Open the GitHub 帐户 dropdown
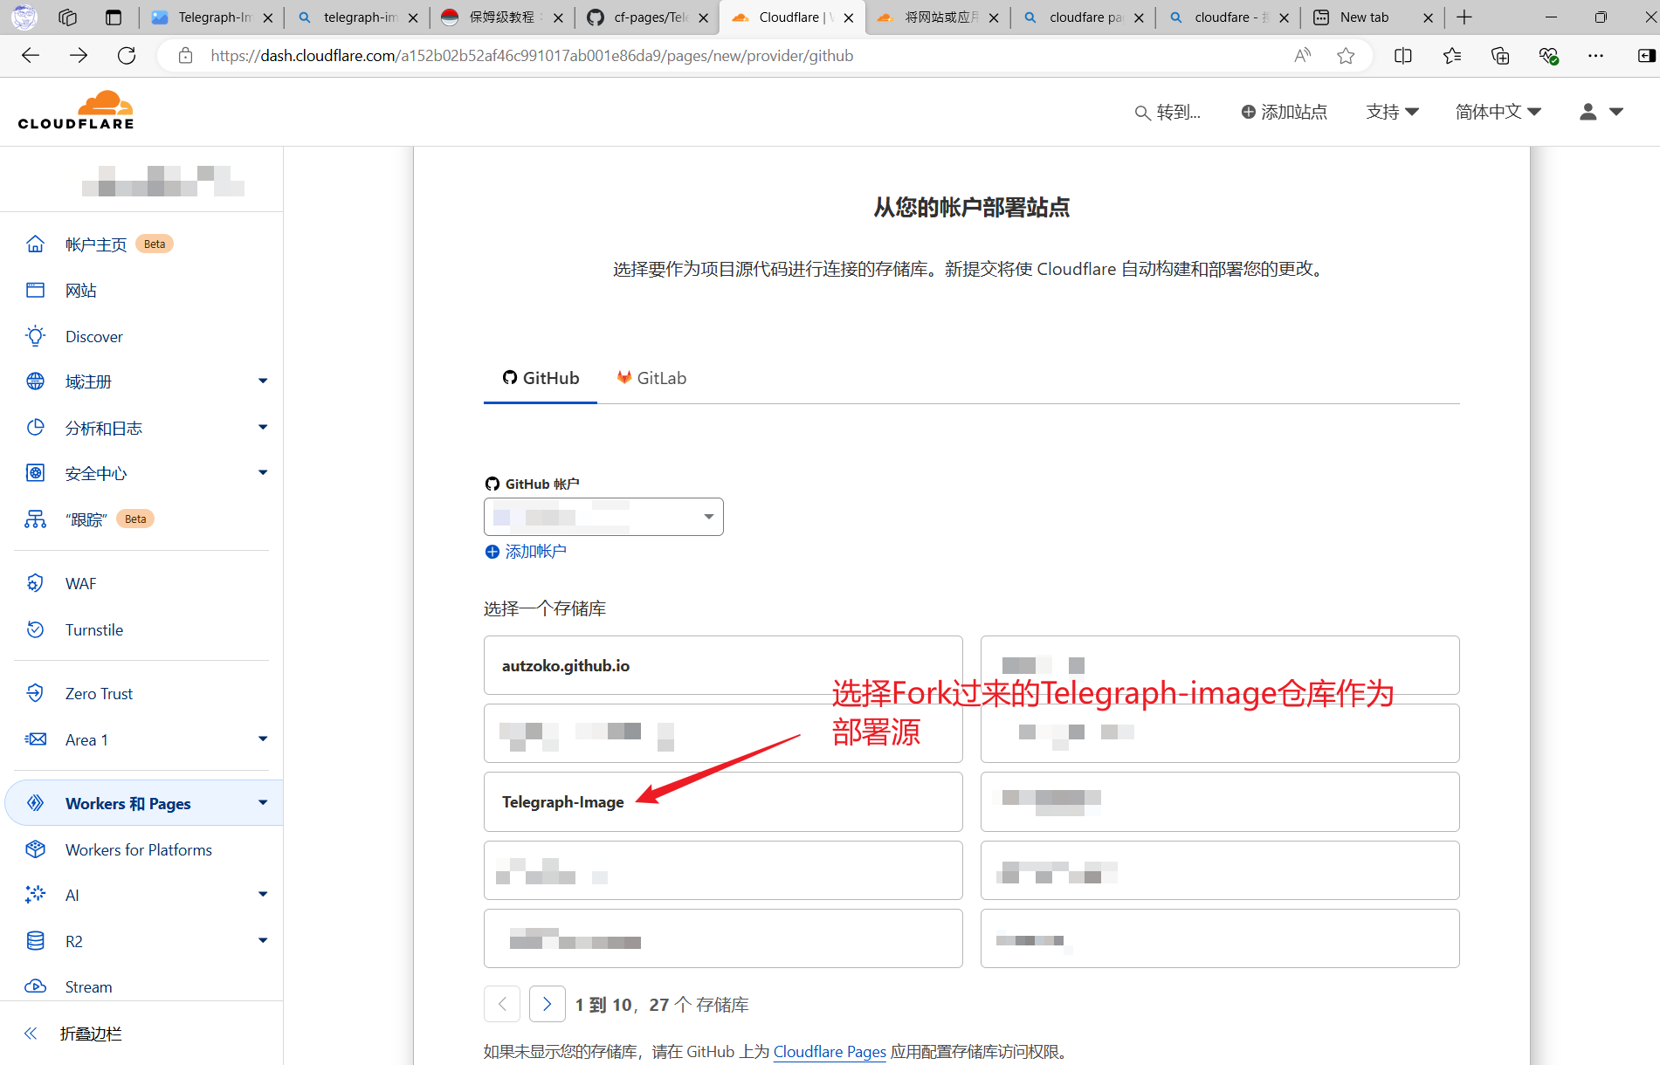The height and width of the screenshot is (1065, 1660). (x=603, y=517)
